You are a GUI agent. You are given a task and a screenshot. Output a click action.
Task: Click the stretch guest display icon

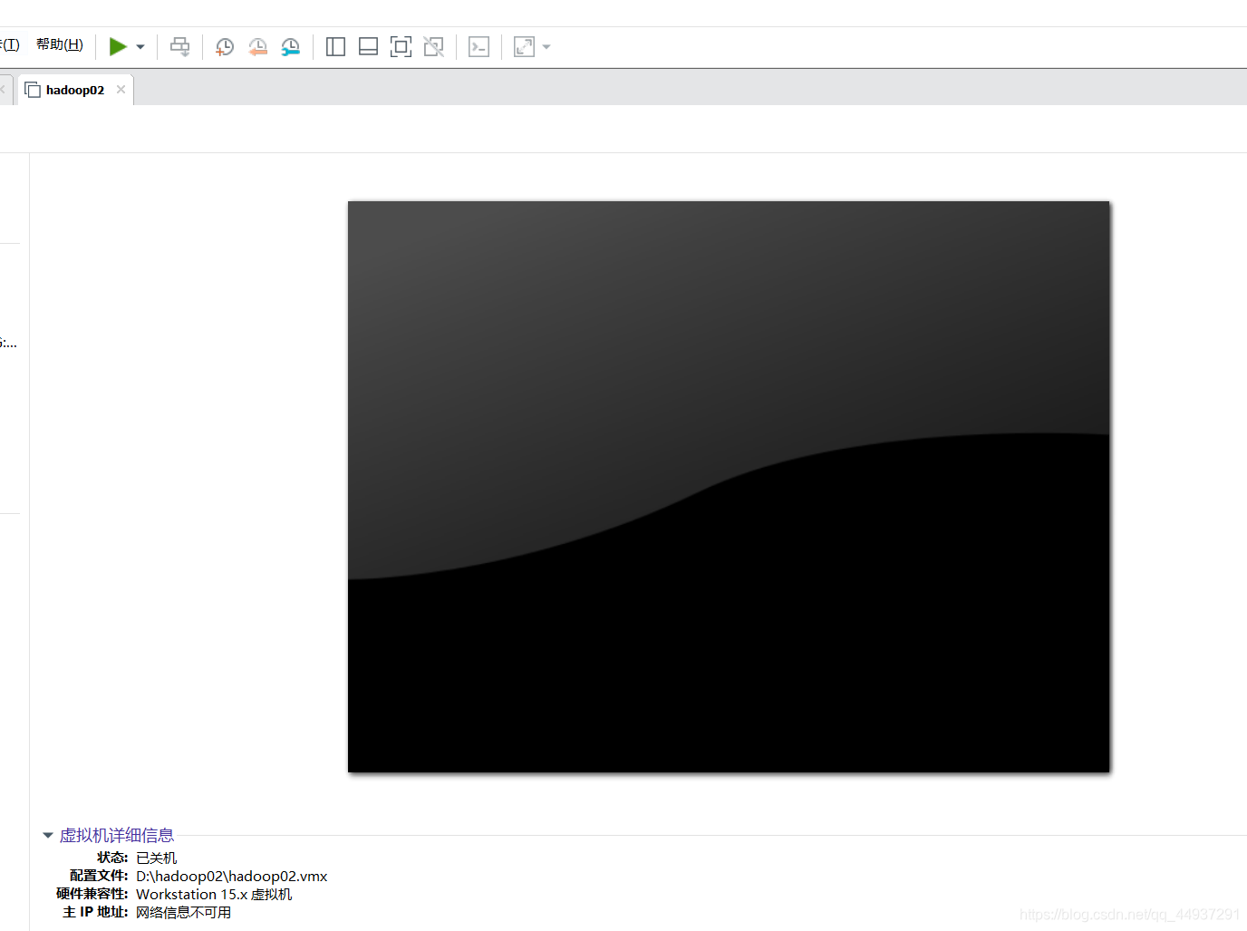[x=524, y=46]
